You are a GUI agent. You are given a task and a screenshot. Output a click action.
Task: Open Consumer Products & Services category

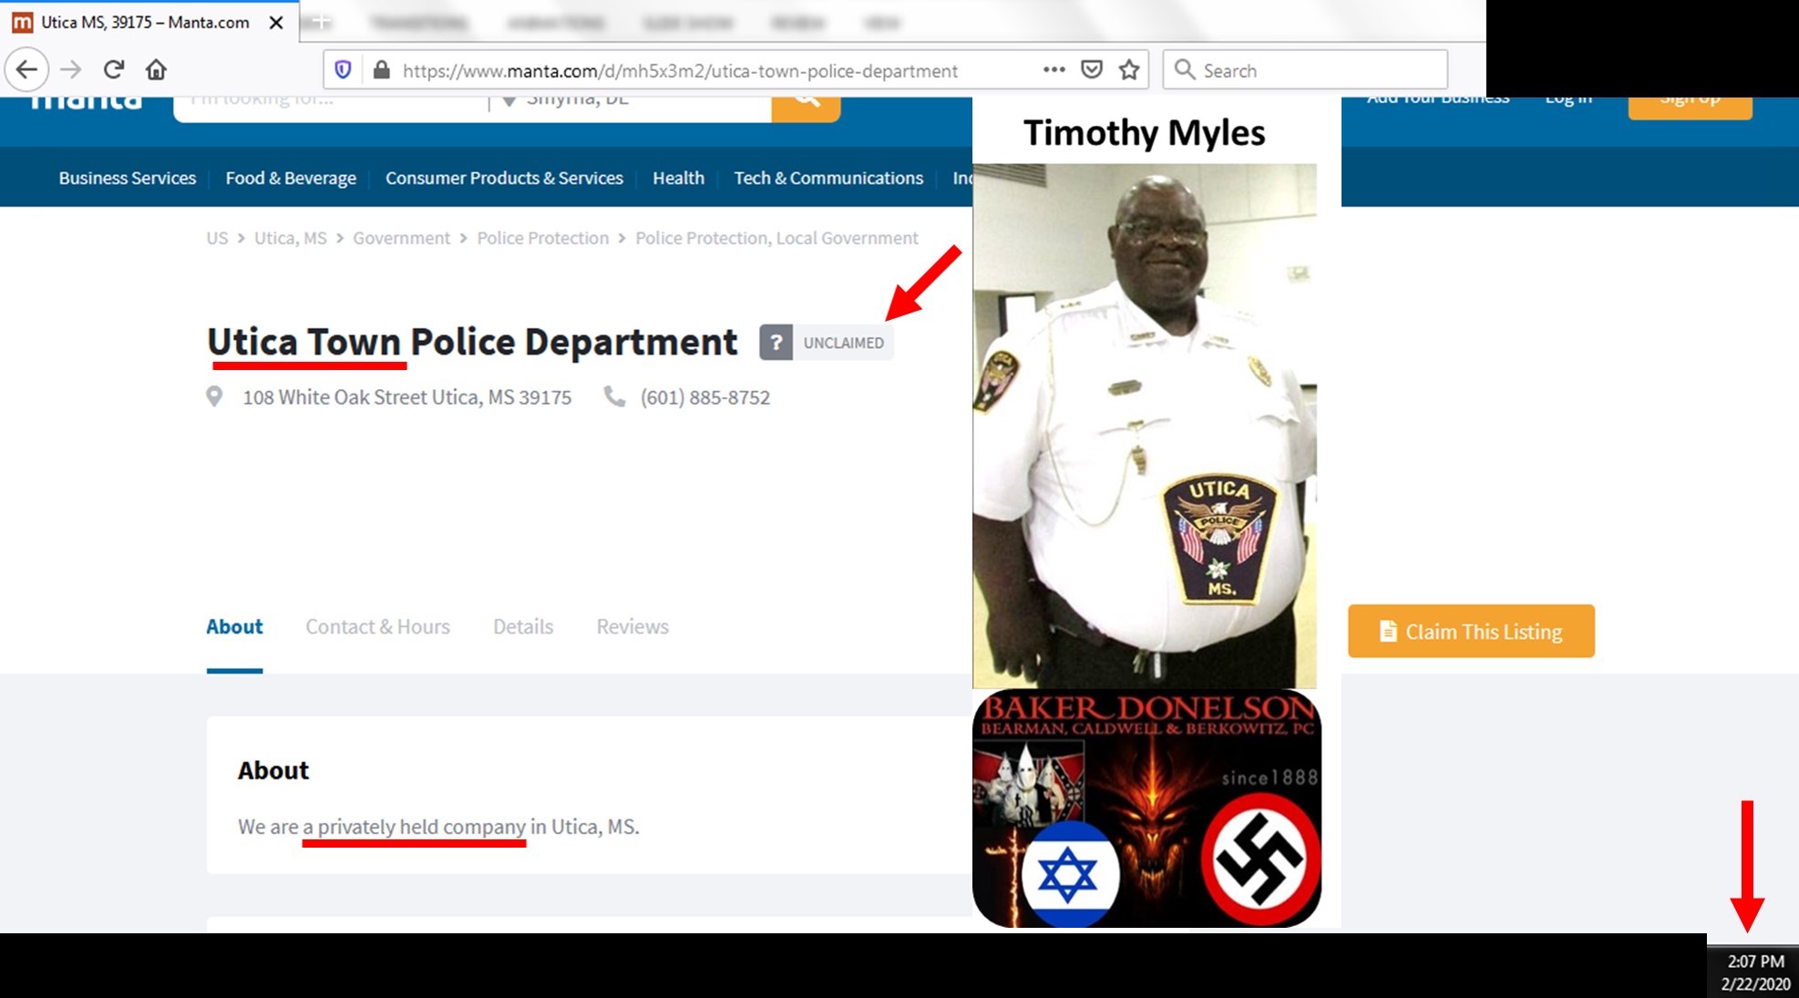(x=504, y=178)
